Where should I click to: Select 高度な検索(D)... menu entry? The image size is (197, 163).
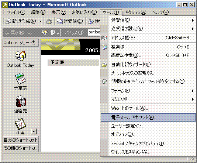pos(148,55)
